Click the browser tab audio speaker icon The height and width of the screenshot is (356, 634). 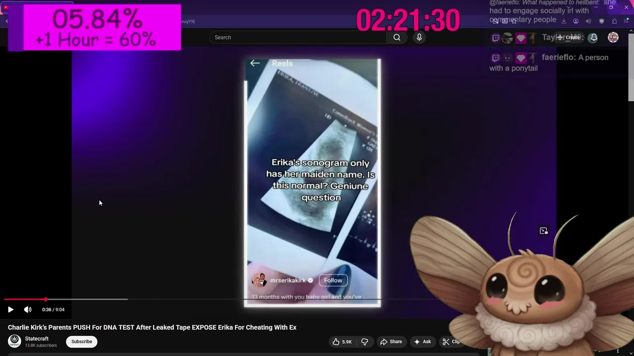[588, 21]
